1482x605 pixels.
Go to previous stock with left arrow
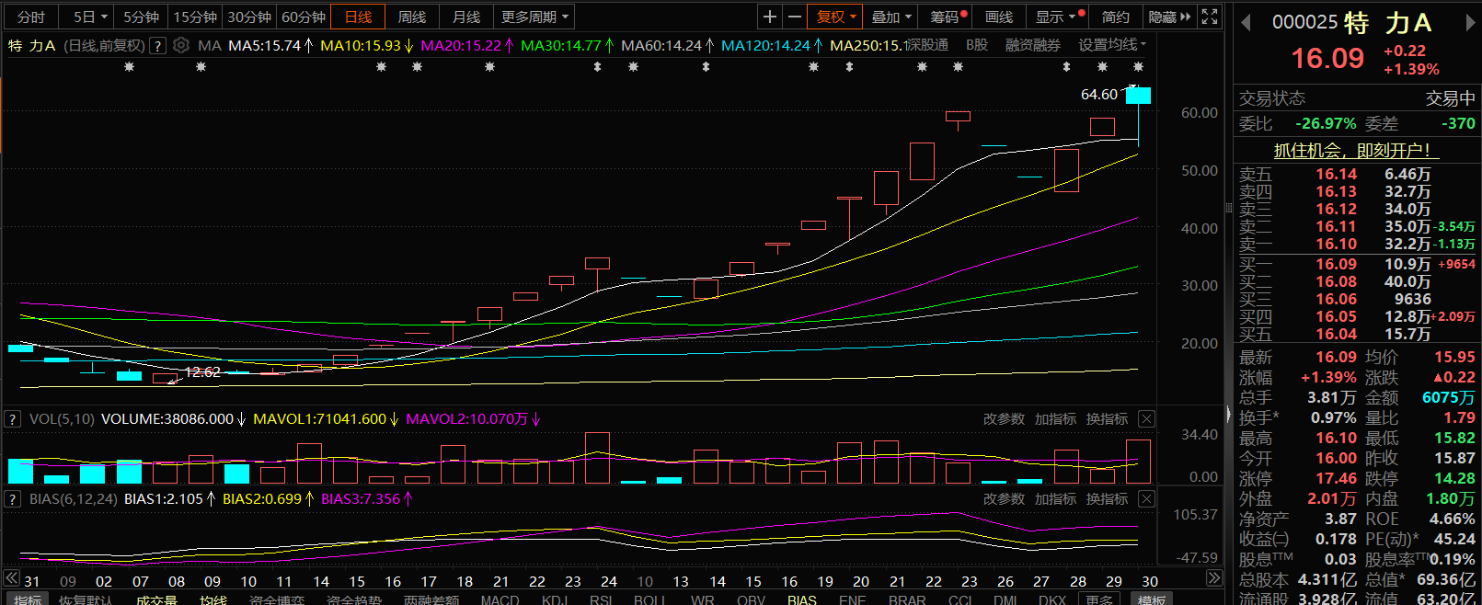[1246, 23]
